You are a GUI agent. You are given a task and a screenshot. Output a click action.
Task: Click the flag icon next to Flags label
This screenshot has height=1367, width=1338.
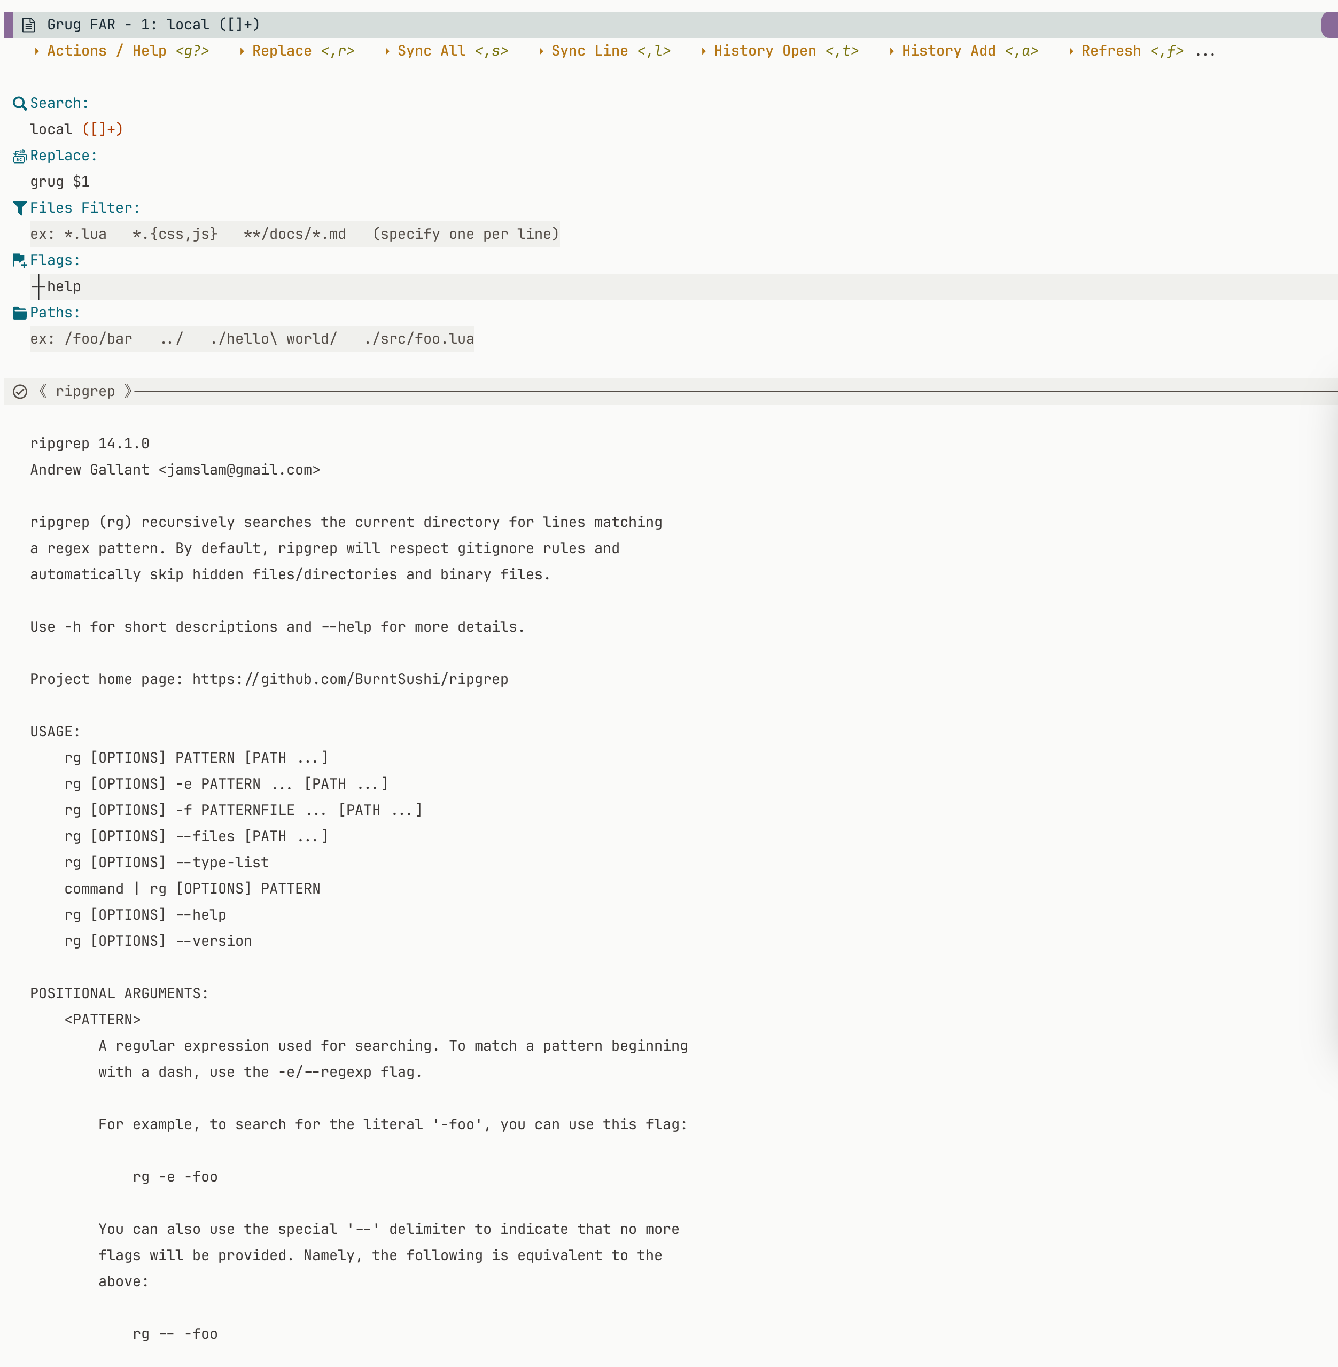click(19, 260)
